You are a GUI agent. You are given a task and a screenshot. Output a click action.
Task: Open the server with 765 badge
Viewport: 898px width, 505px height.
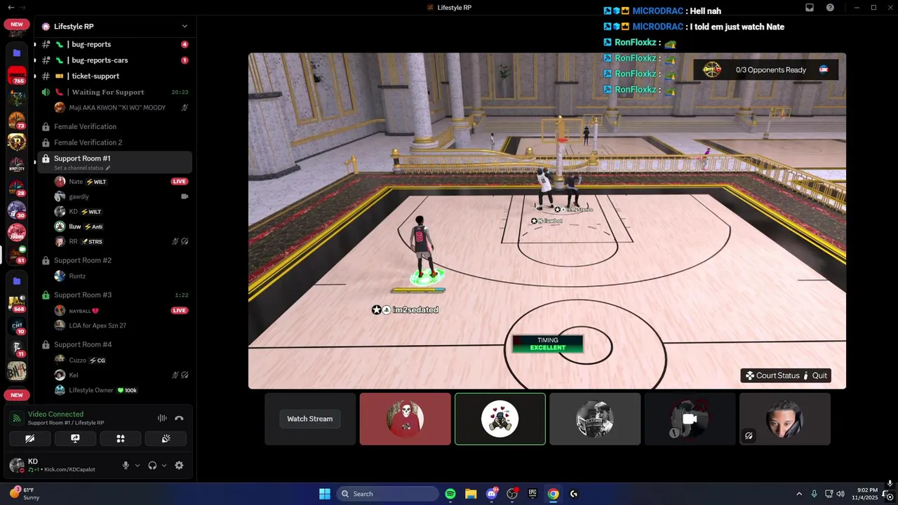(x=17, y=75)
